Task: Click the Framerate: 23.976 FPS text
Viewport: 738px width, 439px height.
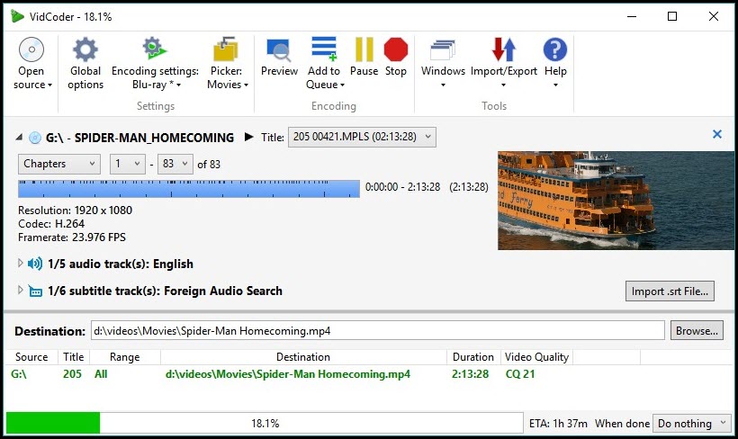Action: coord(72,237)
